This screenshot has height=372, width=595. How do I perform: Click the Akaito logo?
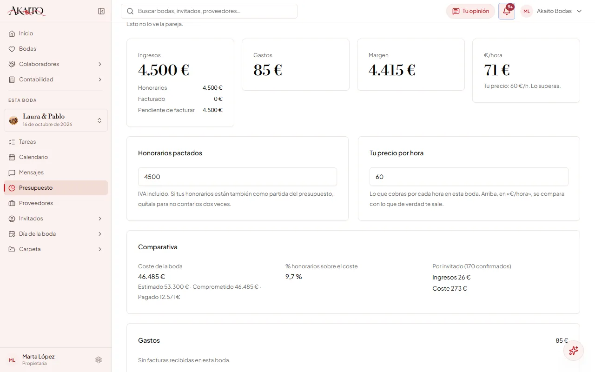[27, 11]
